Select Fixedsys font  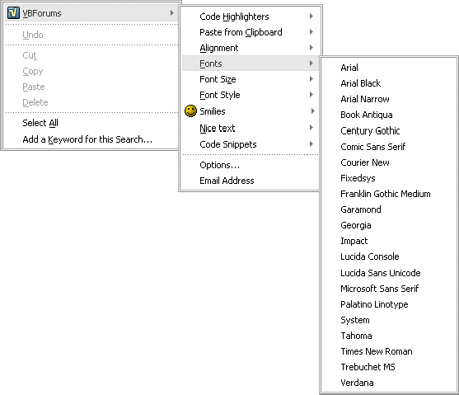tap(389, 178)
